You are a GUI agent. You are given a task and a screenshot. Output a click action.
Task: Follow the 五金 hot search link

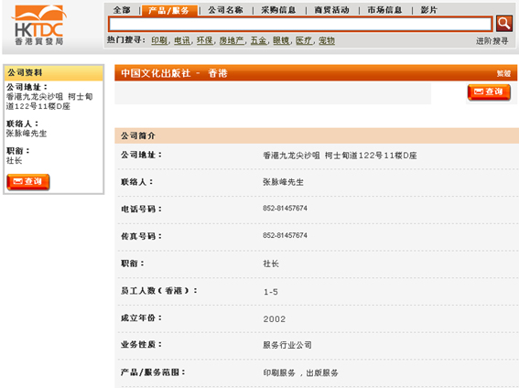258,40
